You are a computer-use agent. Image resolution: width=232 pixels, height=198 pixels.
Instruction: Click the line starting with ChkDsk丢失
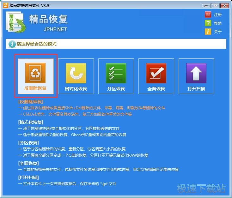coord(75,114)
